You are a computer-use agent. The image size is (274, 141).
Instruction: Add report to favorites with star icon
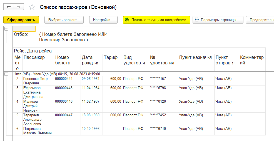click(32, 7)
